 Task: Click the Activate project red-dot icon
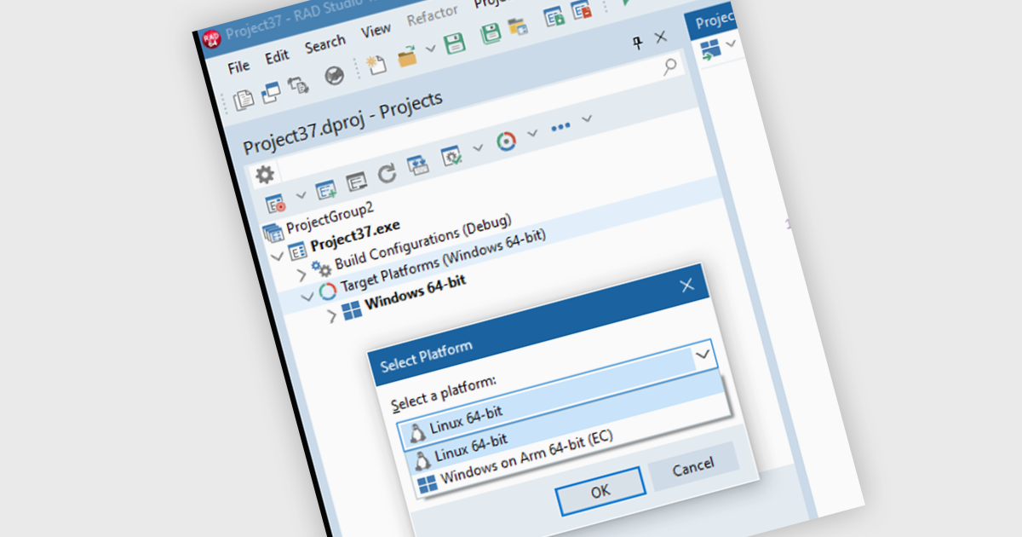[276, 205]
